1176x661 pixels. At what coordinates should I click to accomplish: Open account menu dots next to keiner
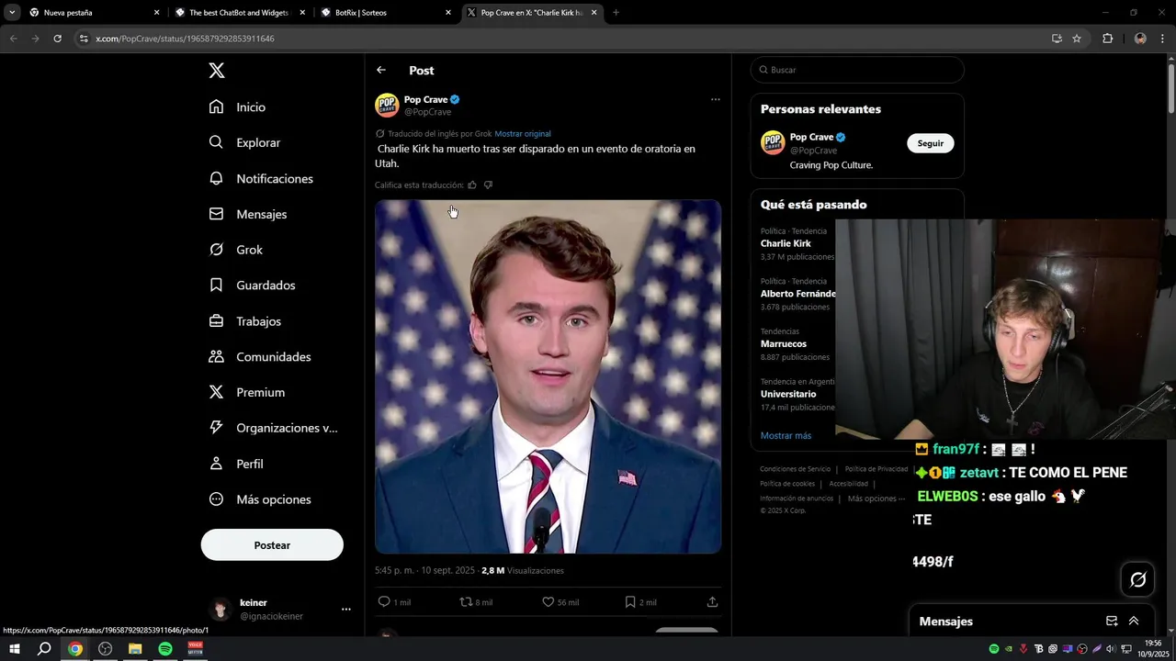(x=346, y=609)
